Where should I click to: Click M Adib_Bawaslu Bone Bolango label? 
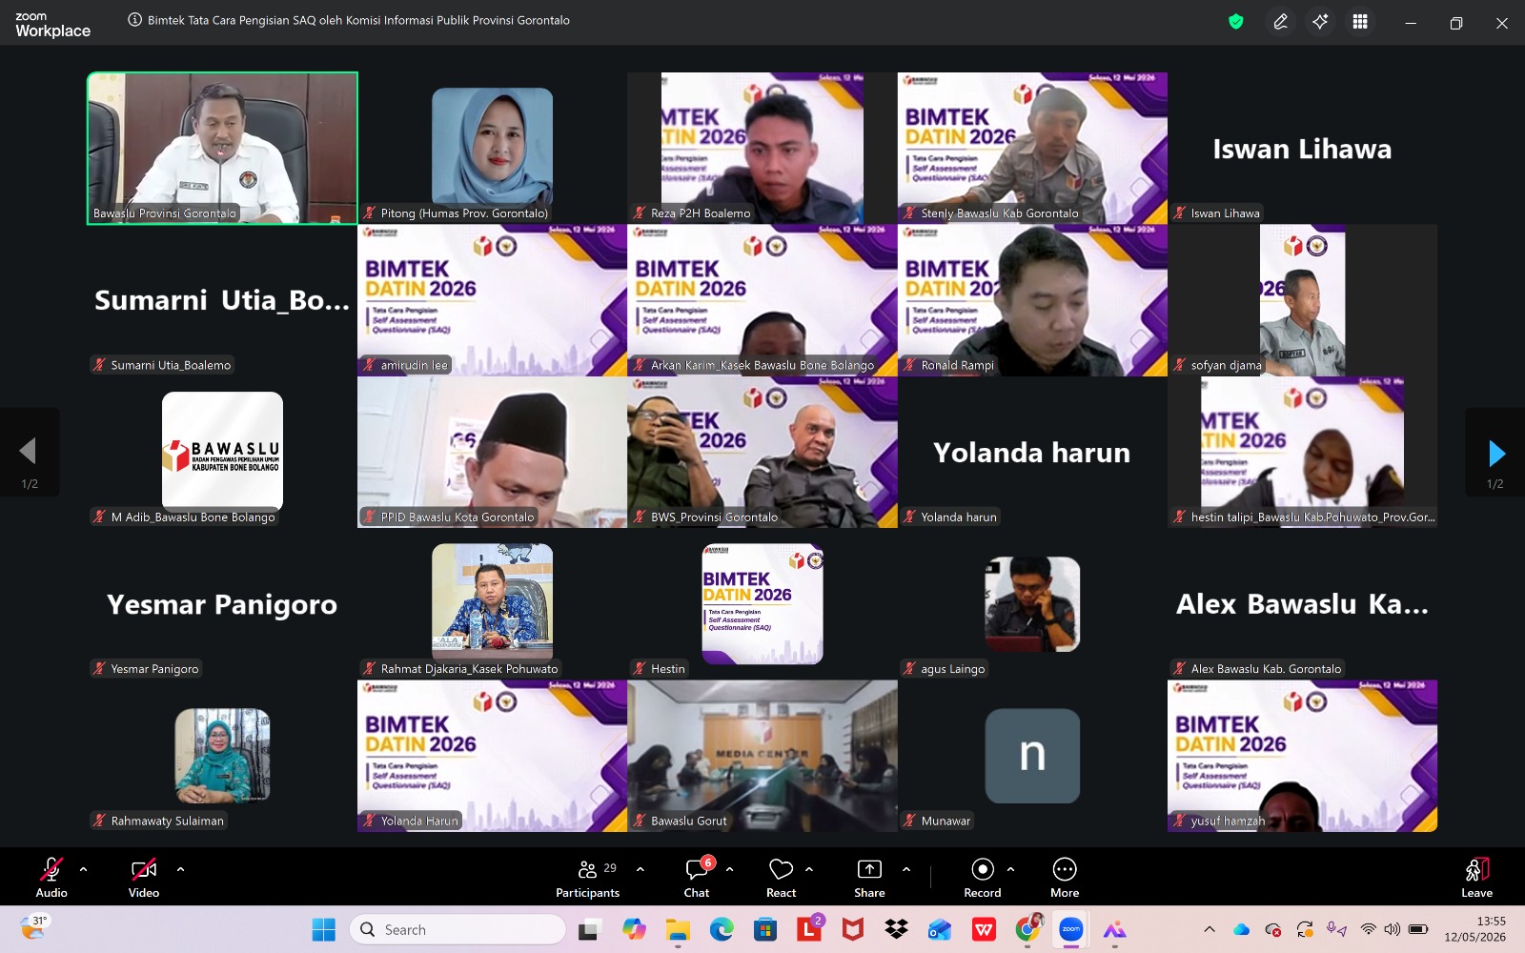193,517
